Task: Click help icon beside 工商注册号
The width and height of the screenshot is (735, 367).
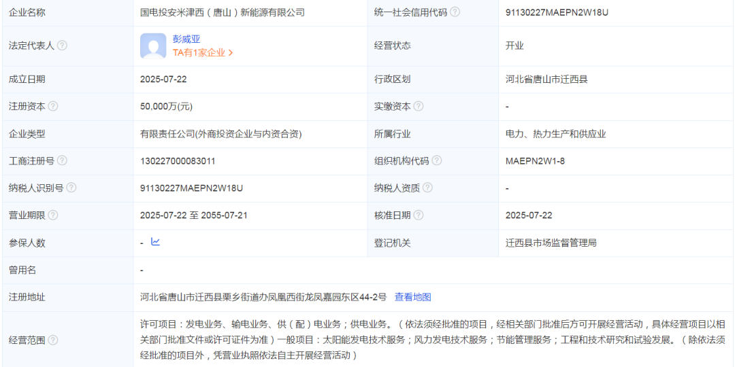Action: pyautogui.click(x=62, y=161)
